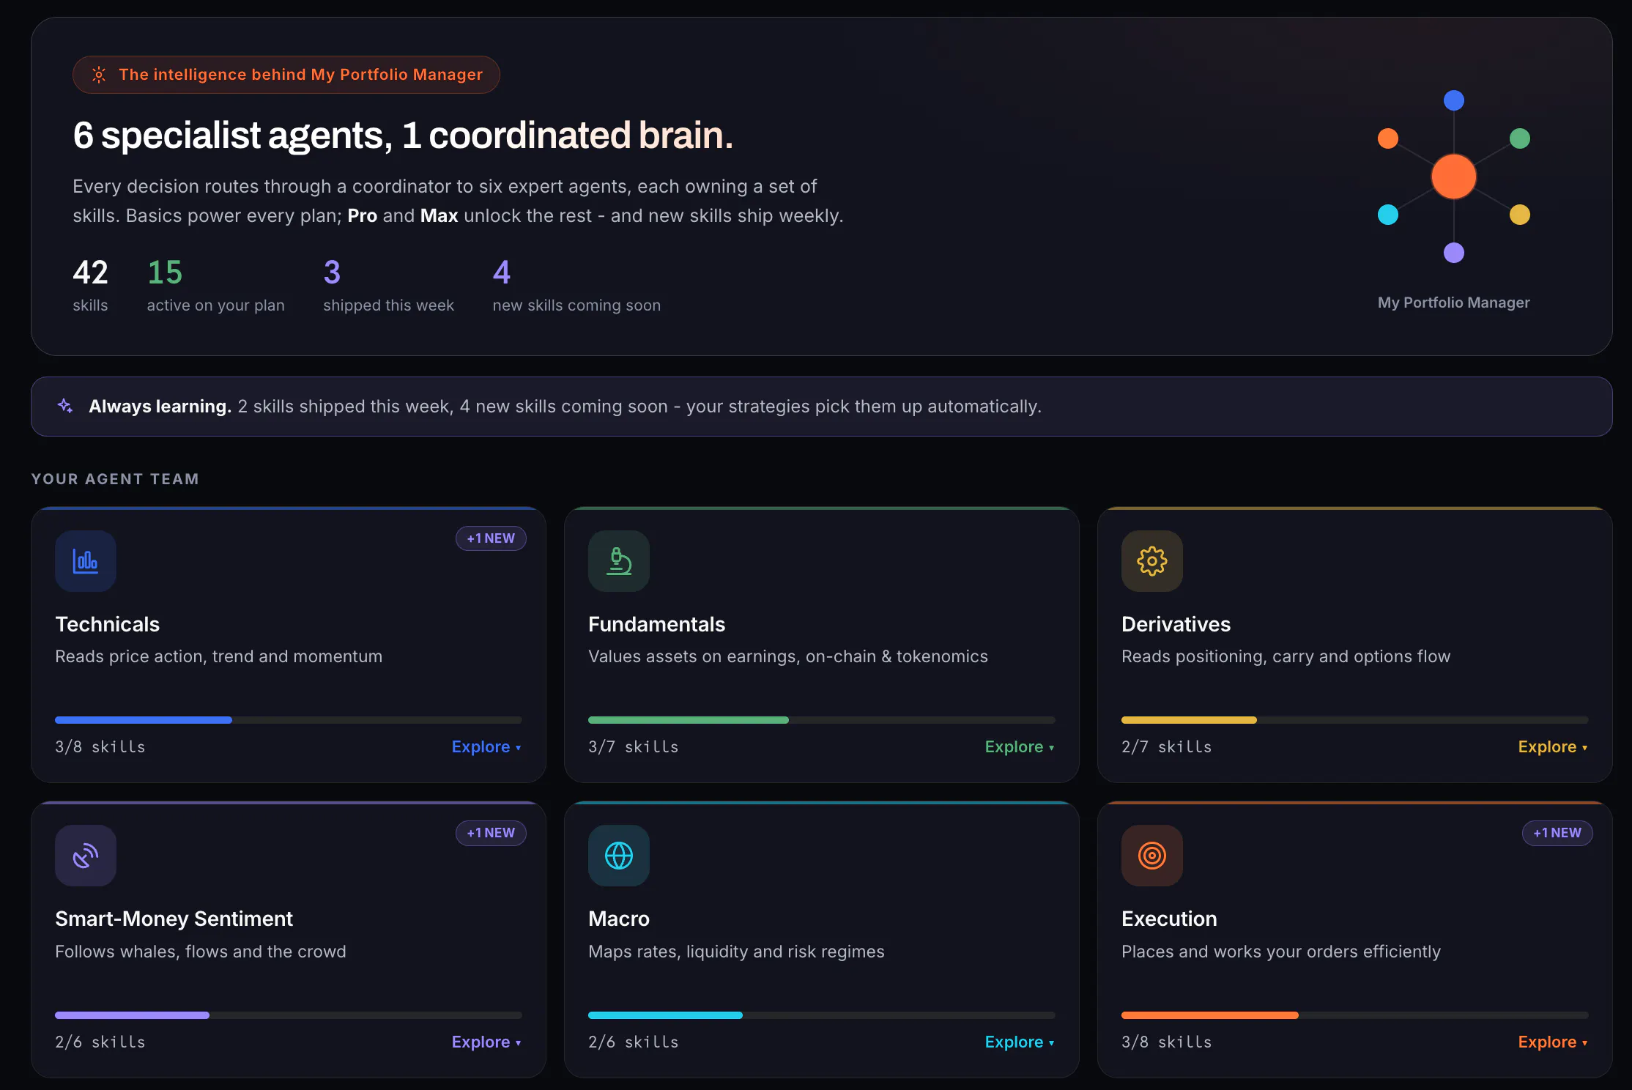
Task: Click 'Values assets on earnings, on-chain & tokenomics'
Action: (x=788, y=656)
